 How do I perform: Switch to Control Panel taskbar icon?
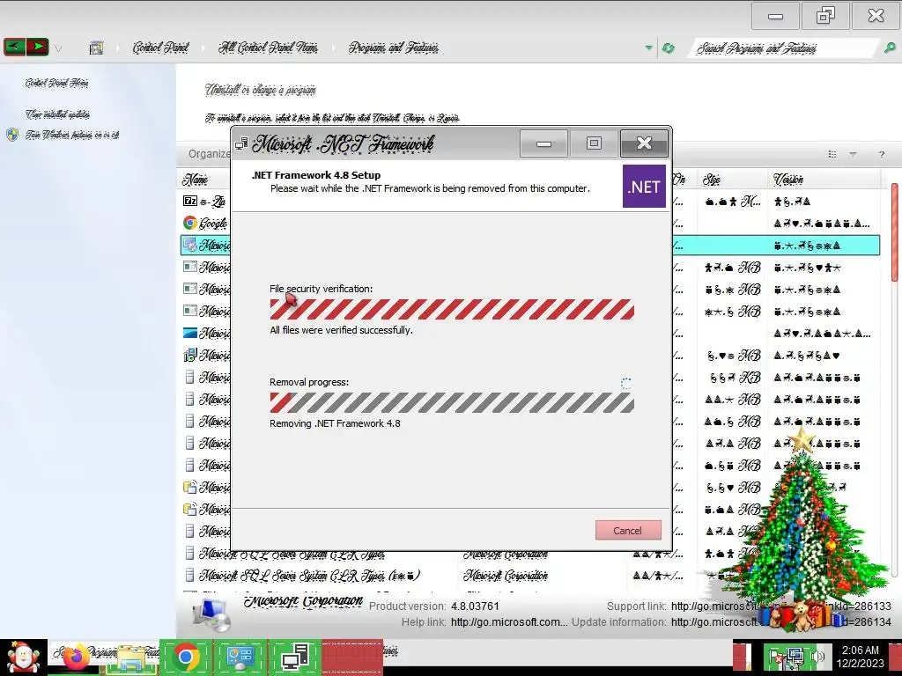(x=240, y=657)
